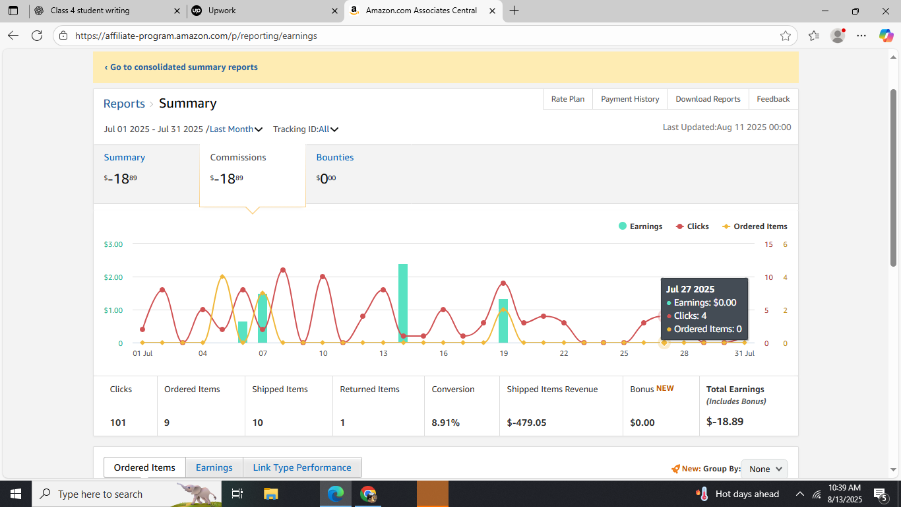Click Download Reports
This screenshot has height=507, width=901.
708,99
